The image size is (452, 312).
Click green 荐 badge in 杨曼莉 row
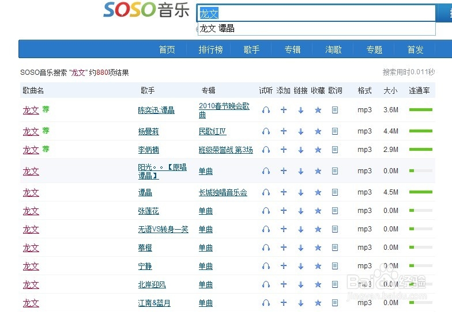click(x=46, y=130)
